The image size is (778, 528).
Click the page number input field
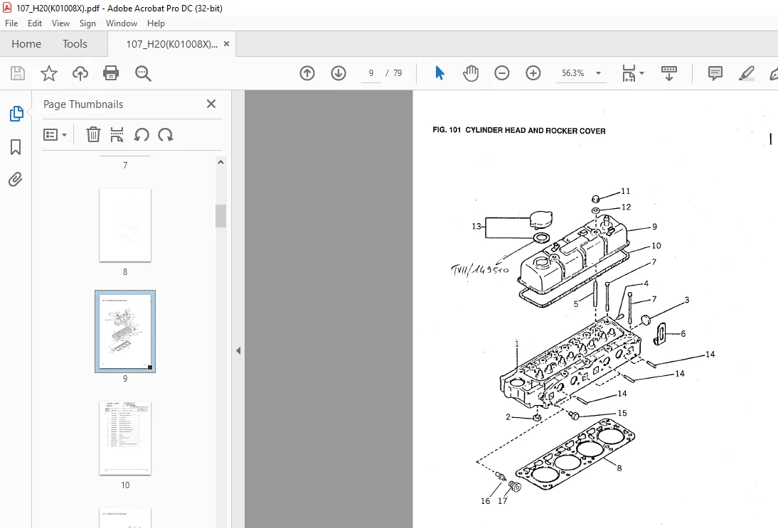(371, 73)
